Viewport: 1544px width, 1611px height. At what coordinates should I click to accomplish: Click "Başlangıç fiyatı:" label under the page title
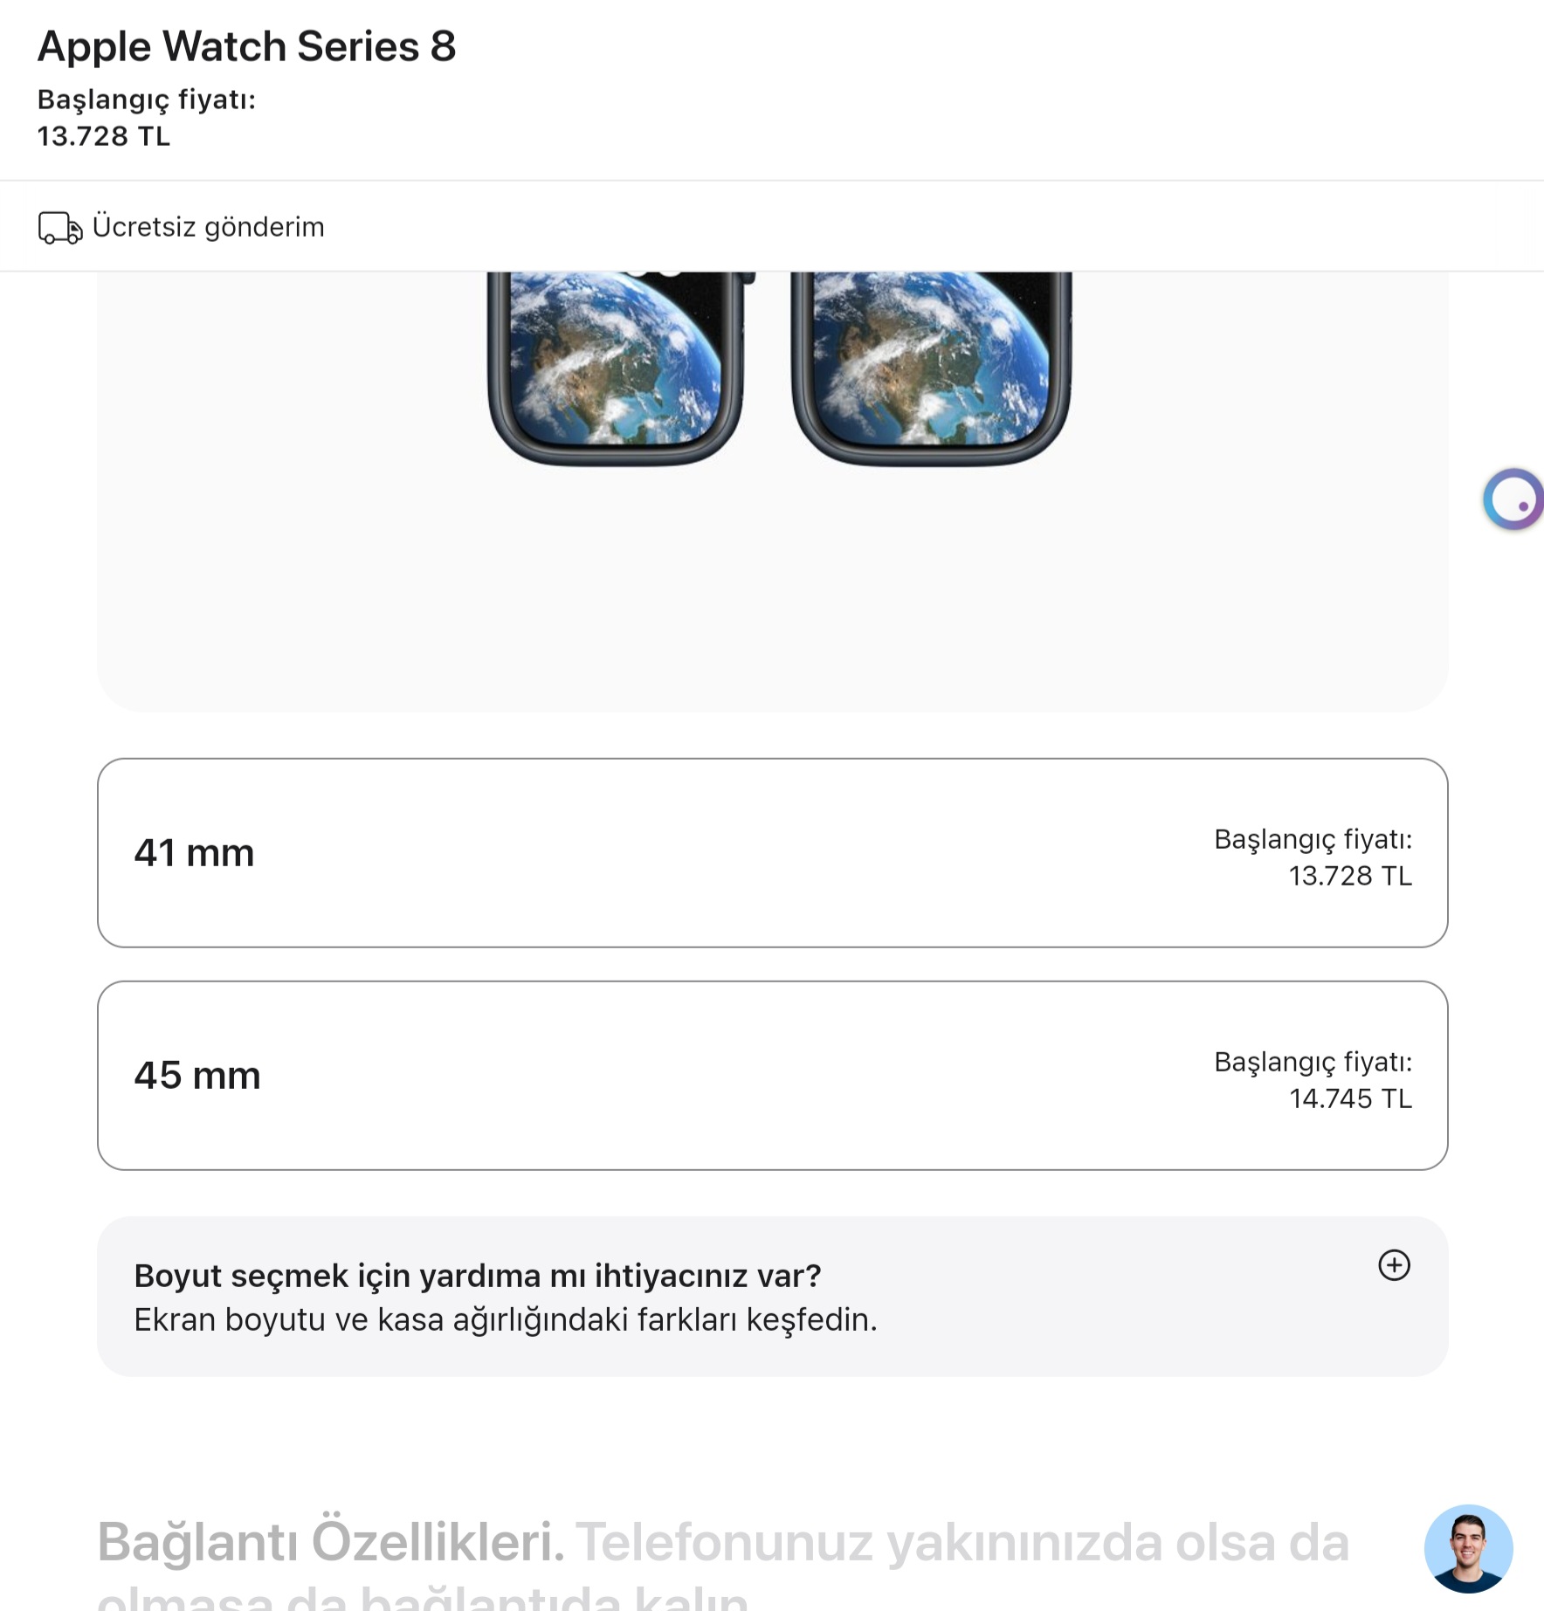pos(146,100)
